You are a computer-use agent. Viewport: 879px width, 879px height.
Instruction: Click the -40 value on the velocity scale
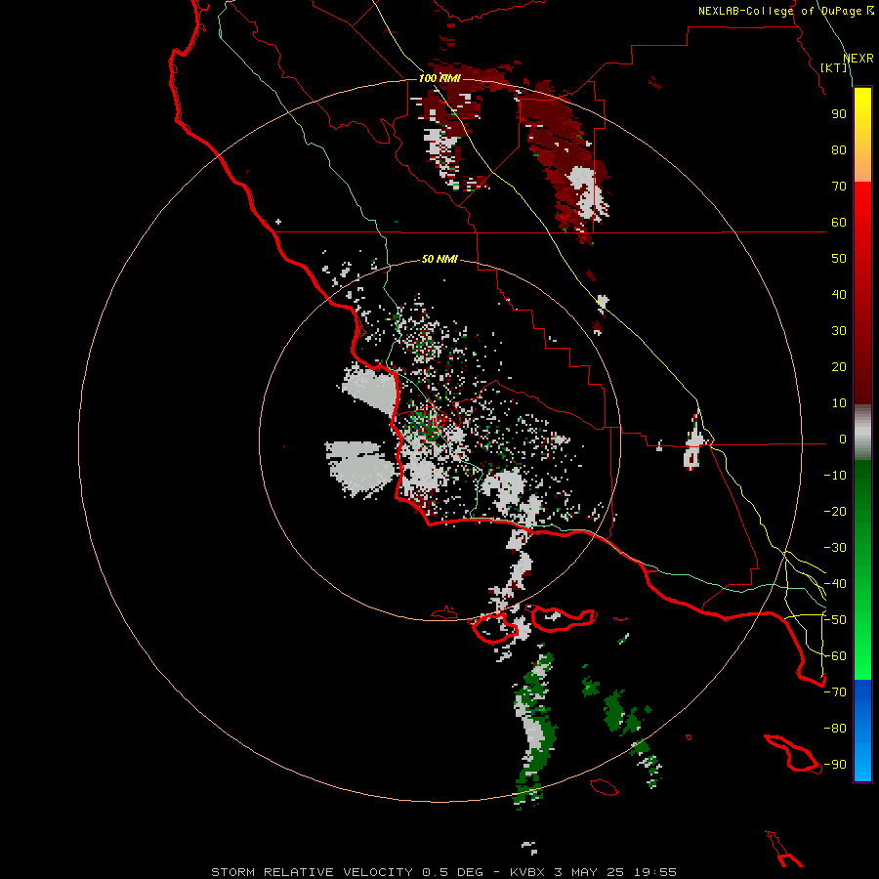[835, 584]
